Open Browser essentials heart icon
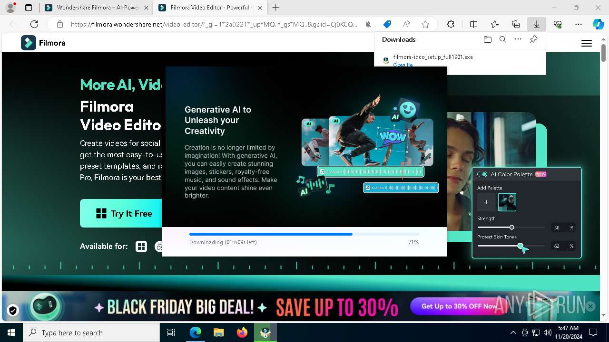Screen dimensions: 609x342 point(558,24)
